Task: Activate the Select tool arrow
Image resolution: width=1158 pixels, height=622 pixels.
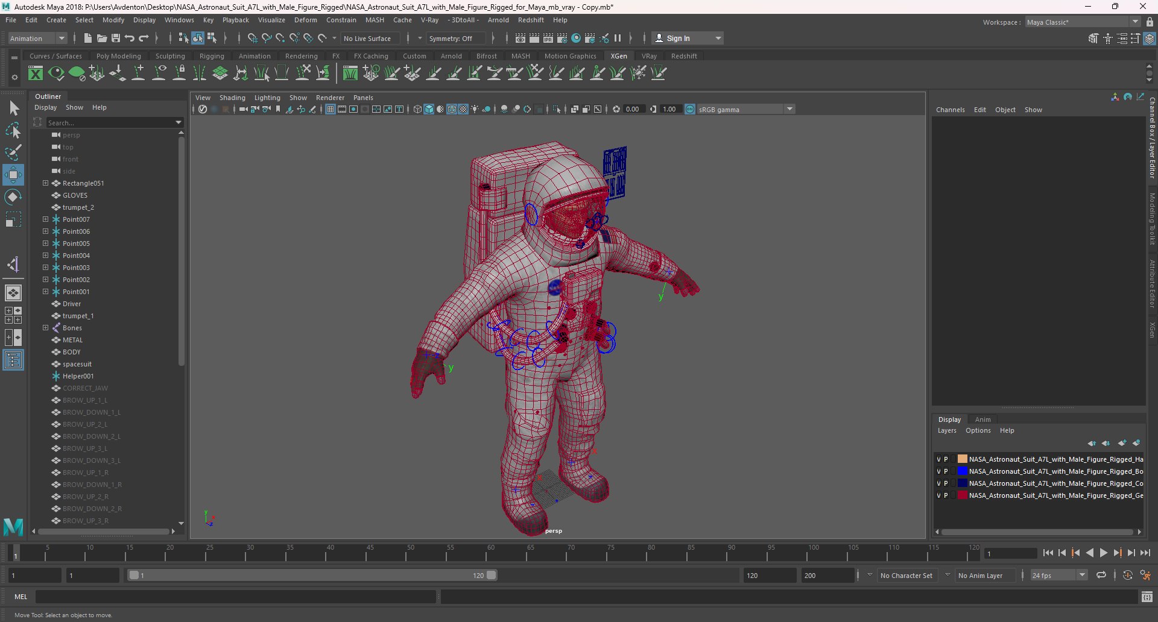Action: 14,108
